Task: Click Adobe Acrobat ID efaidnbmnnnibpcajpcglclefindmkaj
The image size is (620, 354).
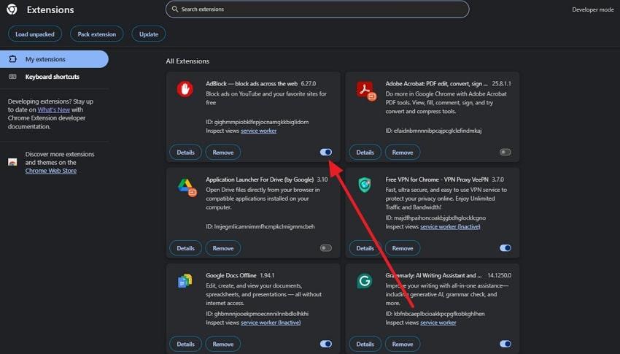Action: point(433,131)
